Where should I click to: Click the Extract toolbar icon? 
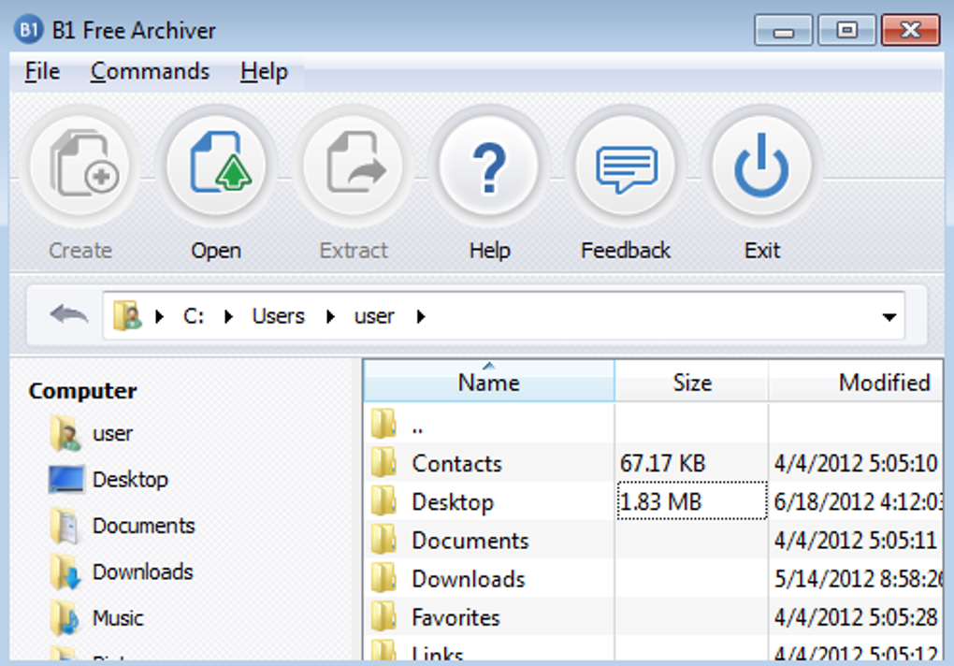353,166
